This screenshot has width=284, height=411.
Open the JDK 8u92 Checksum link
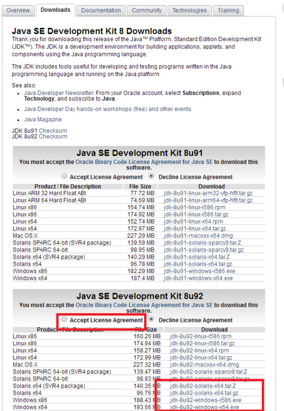53,136
